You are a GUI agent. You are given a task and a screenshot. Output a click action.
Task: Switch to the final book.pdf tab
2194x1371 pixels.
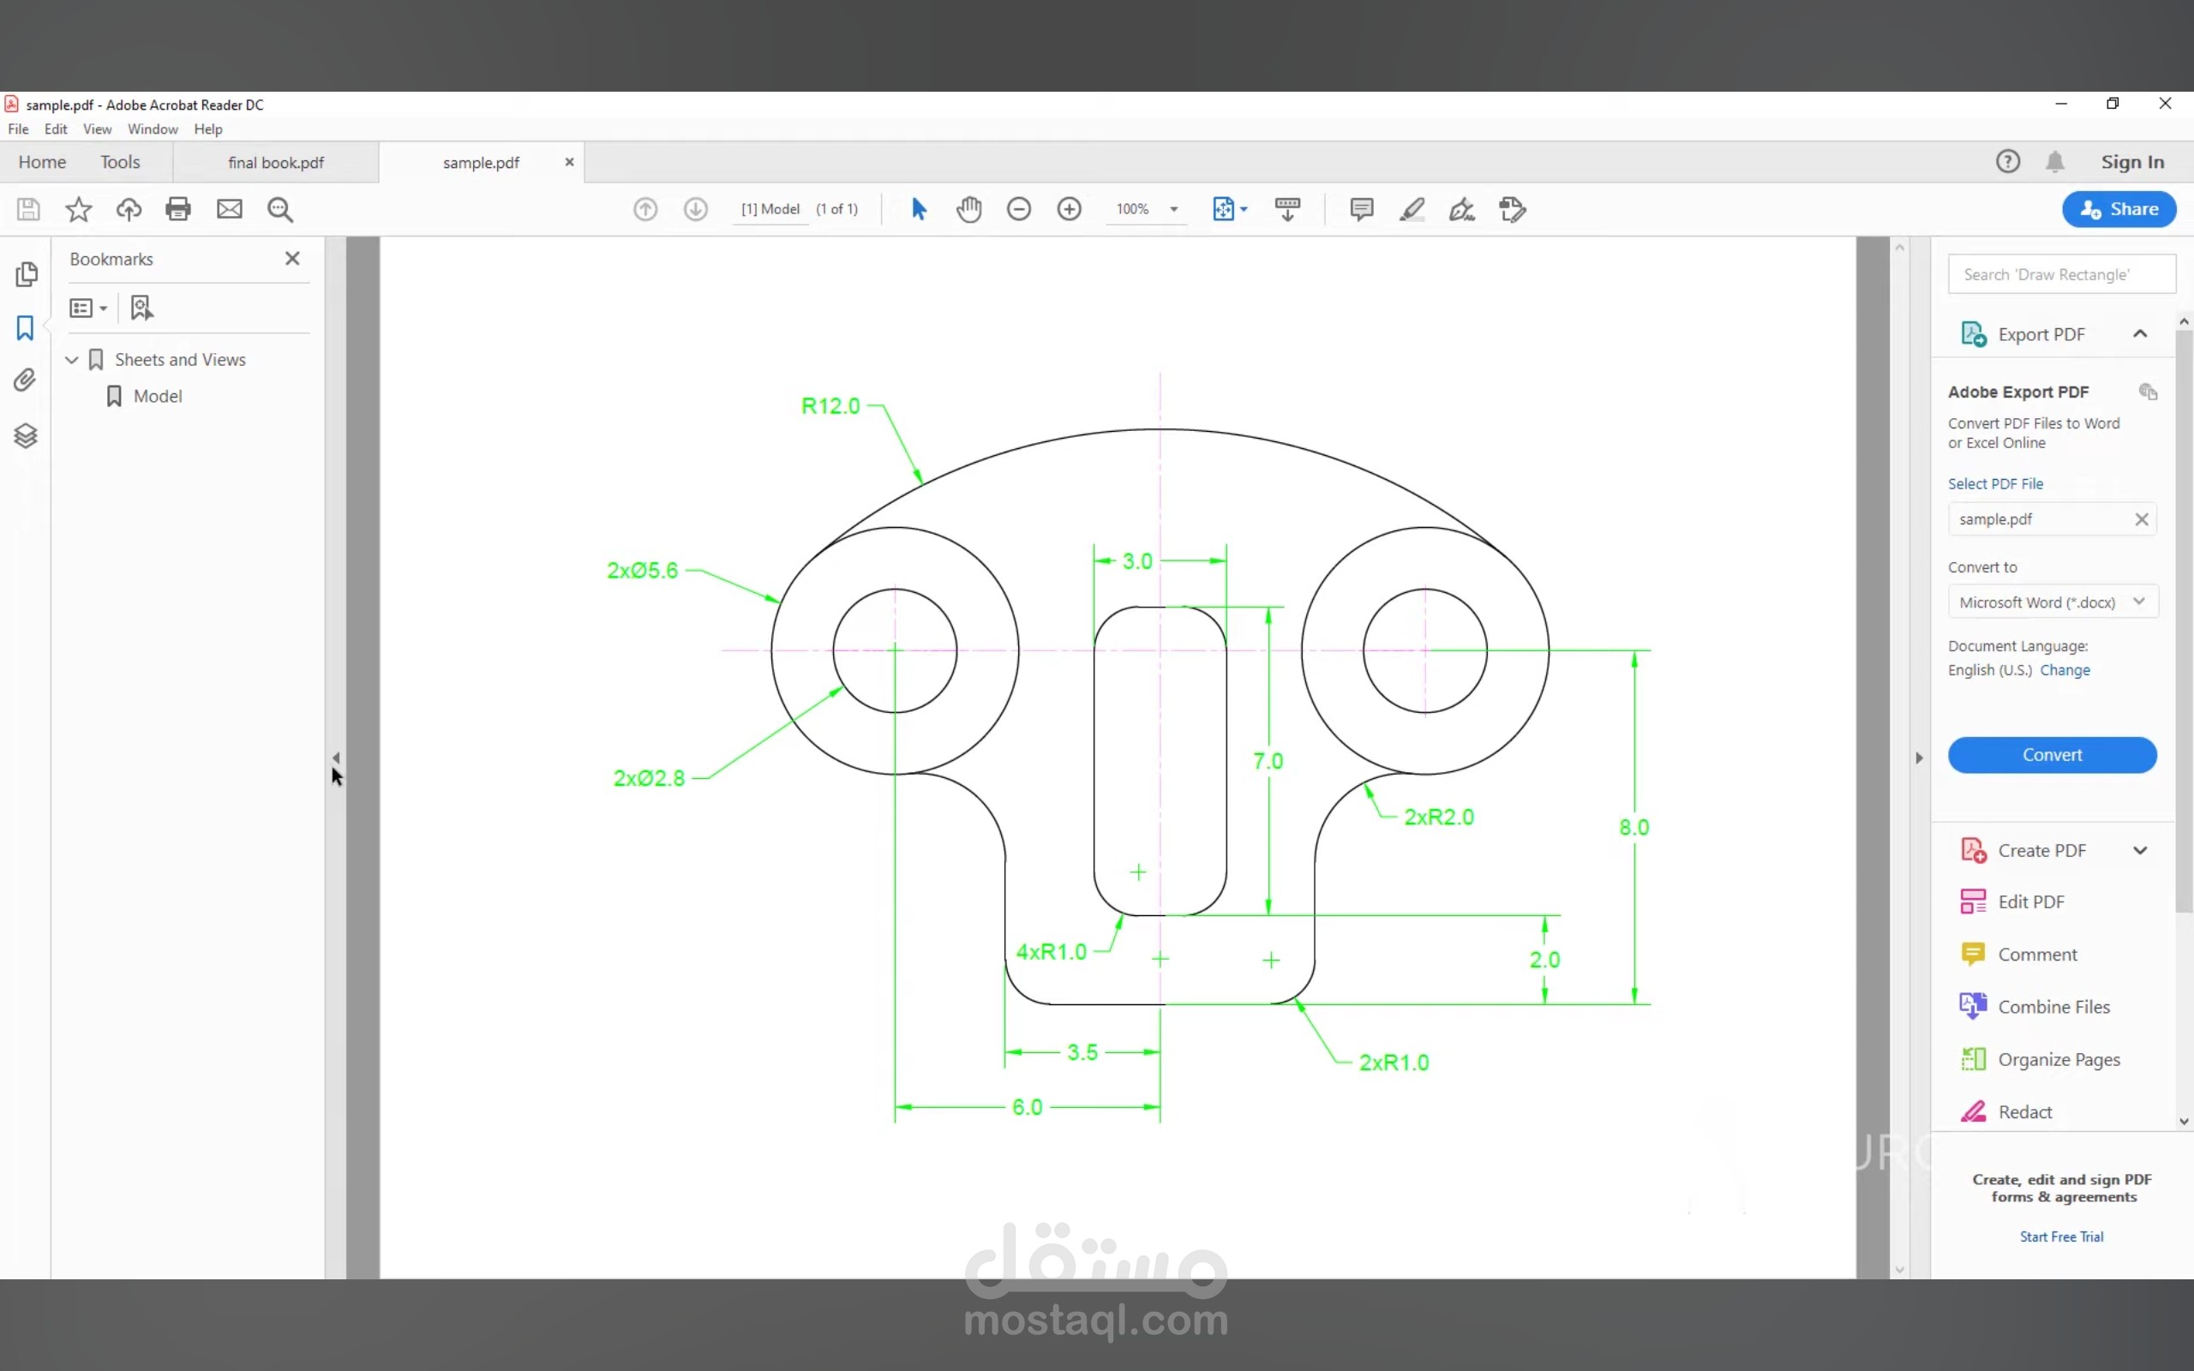[276, 162]
